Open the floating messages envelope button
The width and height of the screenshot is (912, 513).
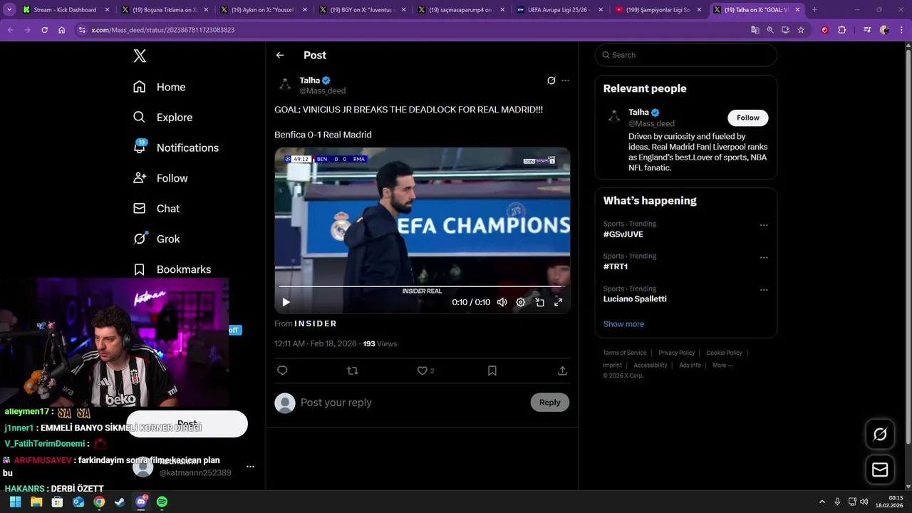pyautogui.click(x=880, y=470)
